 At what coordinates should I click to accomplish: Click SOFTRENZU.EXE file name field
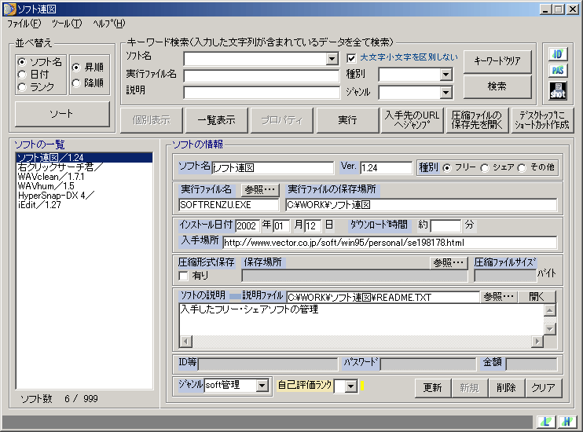point(229,205)
